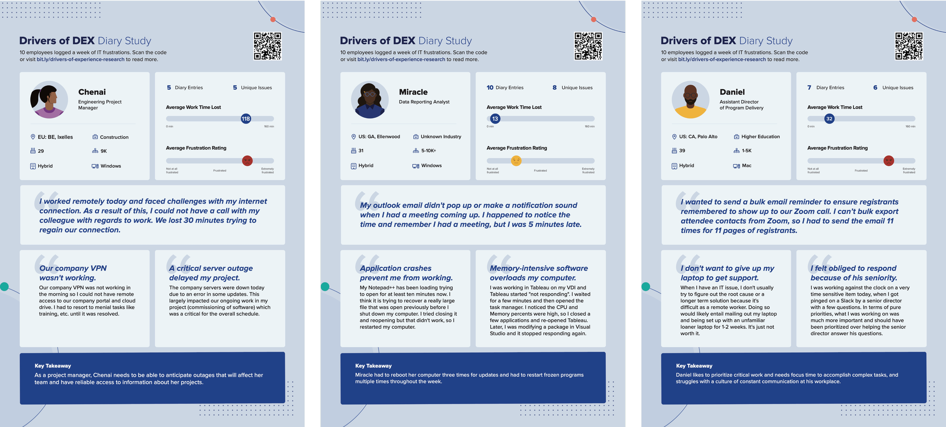Image resolution: width=946 pixels, height=427 pixels.
Task: Click the building icon next to Chenai's Hybrid
Action: pos(33,166)
